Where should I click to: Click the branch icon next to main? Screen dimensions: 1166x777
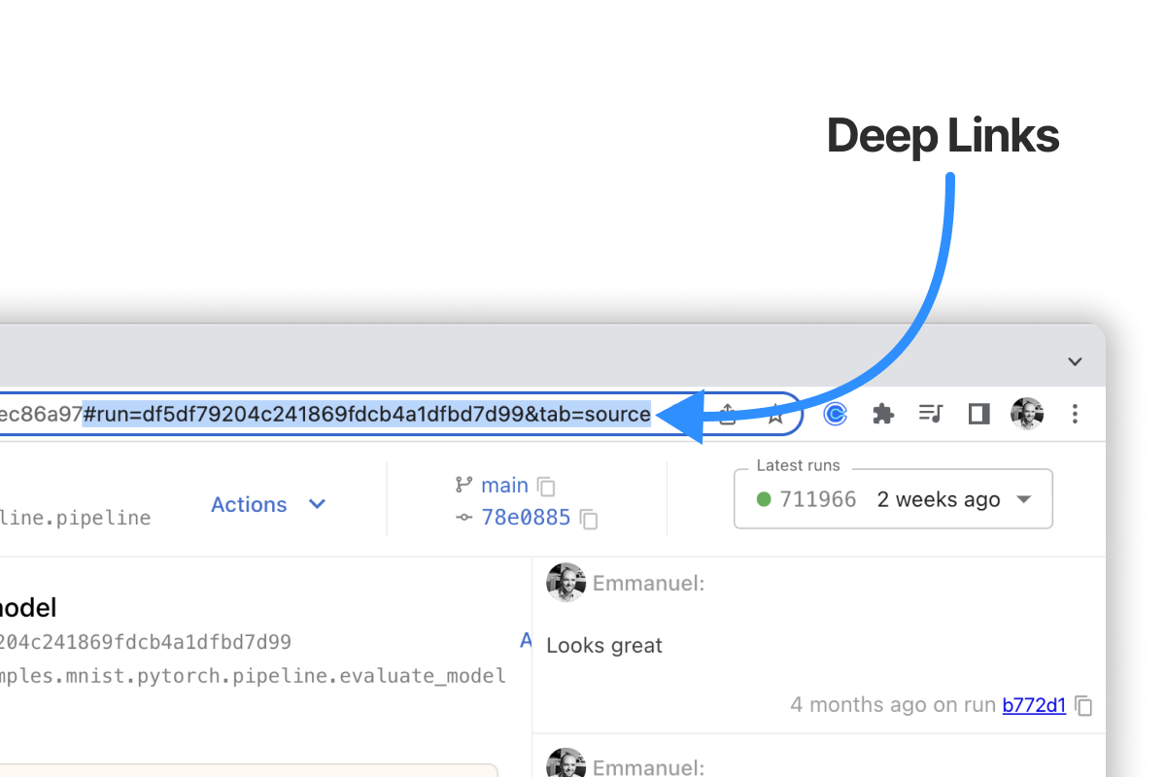[465, 485]
